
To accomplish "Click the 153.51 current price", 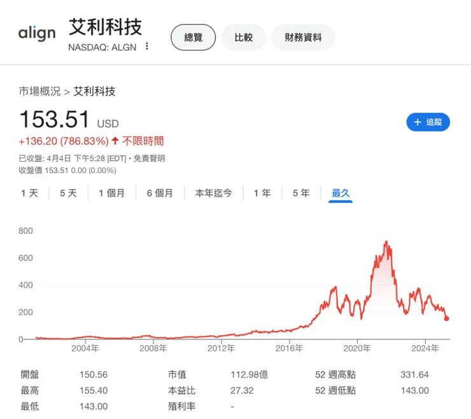I will coord(54,119).
